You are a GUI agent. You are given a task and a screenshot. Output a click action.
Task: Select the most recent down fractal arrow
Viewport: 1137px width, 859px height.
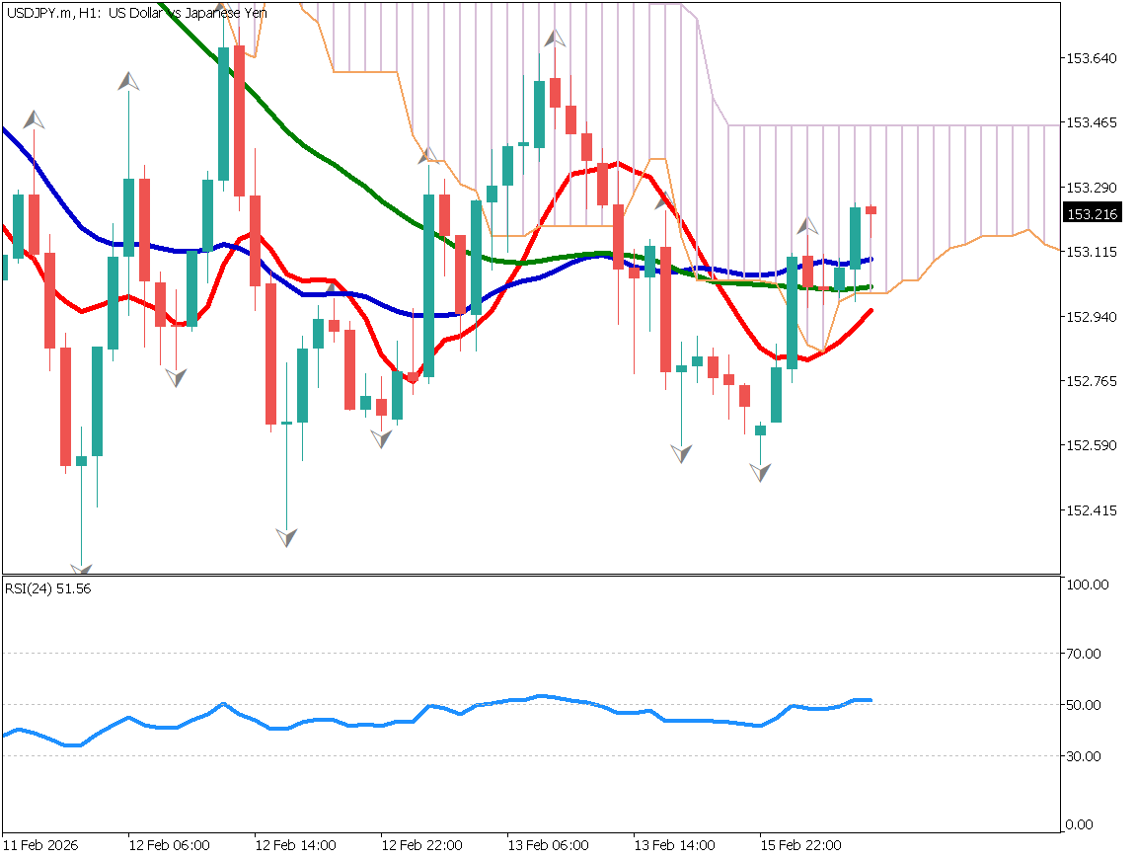pyautogui.click(x=760, y=472)
